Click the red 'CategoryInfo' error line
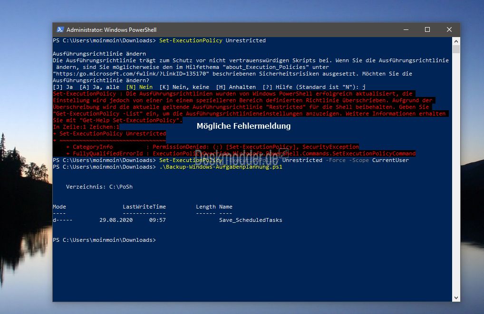Screen dimensions: 484x314 [213, 147]
